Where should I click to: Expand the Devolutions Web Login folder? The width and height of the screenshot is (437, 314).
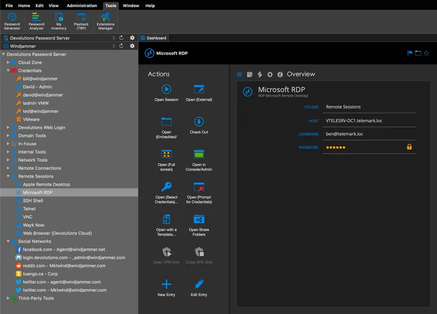pos(8,127)
